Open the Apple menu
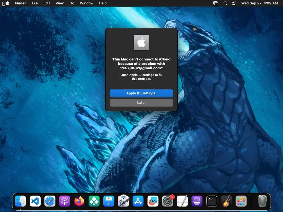This screenshot has height=212, width=283. coord(7,3)
